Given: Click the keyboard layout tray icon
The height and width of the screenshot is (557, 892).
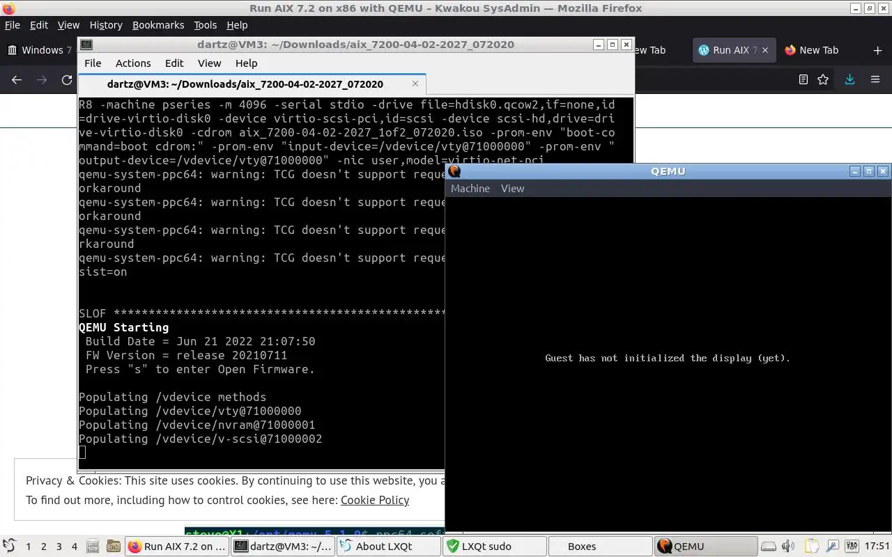Looking at the screenshot, I should click(852, 547).
